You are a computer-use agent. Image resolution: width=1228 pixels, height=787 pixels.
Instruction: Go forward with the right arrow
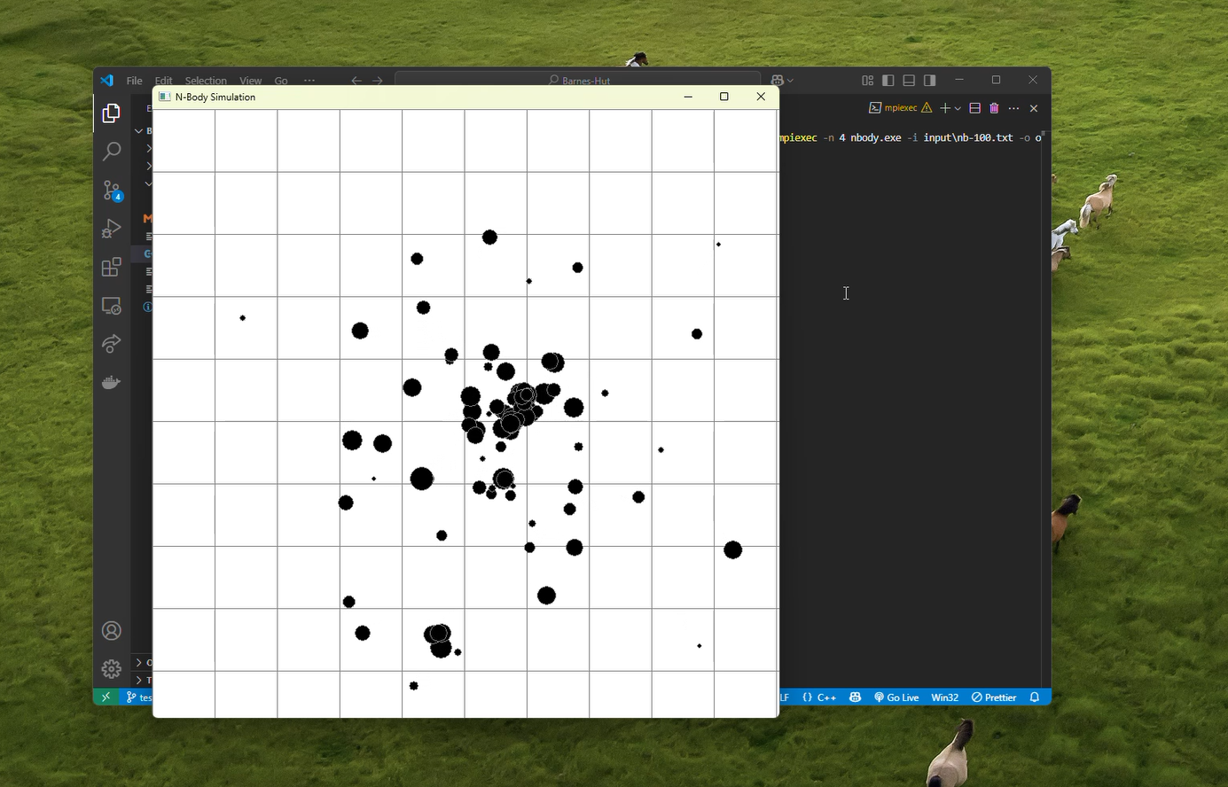[x=378, y=80]
